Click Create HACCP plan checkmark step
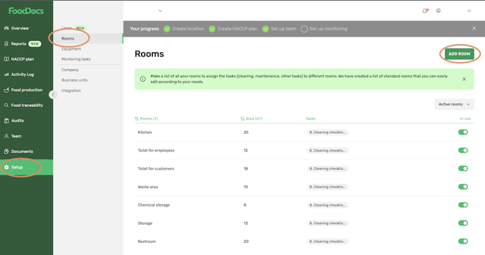 [212, 29]
